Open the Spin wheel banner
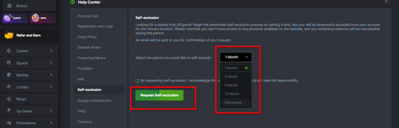Viewport: 399px width, 128px height. tap(43, 18)
